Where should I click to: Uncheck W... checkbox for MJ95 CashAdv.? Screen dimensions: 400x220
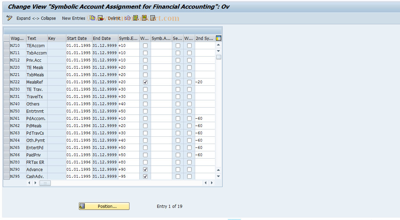(145, 176)
